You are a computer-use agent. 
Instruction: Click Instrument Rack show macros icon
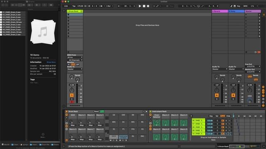pyautogui.click(x=150, y=115)
